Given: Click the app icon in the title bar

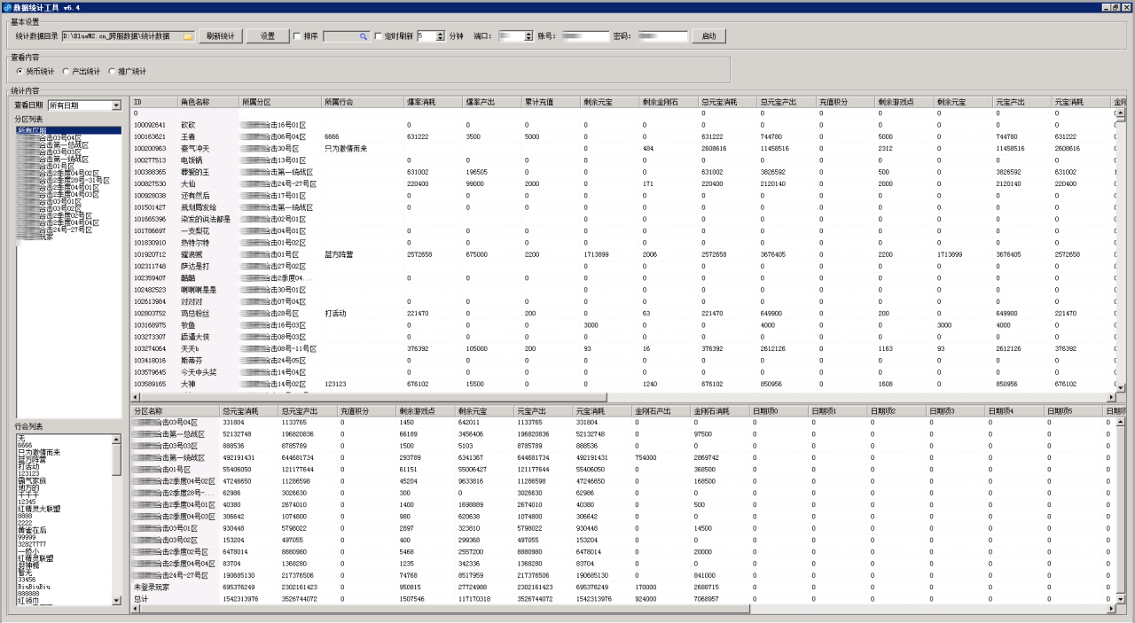Looking at the screenshot, I should click(x=6, y=6).
